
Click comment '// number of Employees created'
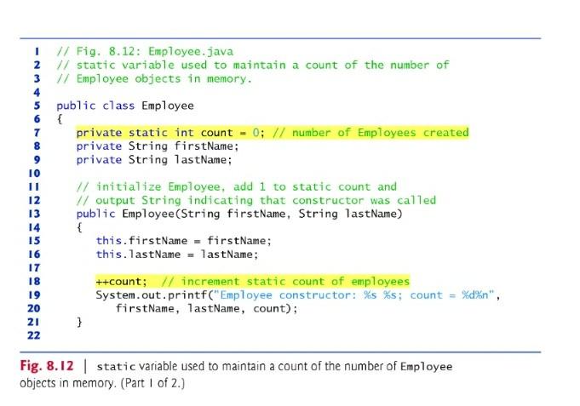click(370, 133)
